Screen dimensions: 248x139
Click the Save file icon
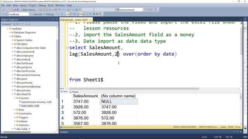(14, 10)
